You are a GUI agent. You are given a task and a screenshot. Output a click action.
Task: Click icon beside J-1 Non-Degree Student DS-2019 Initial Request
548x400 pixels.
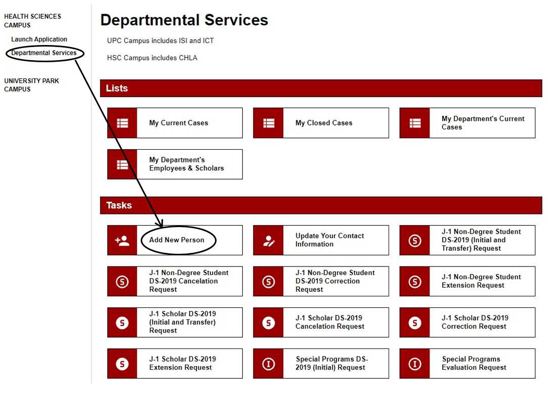[415, 240]
